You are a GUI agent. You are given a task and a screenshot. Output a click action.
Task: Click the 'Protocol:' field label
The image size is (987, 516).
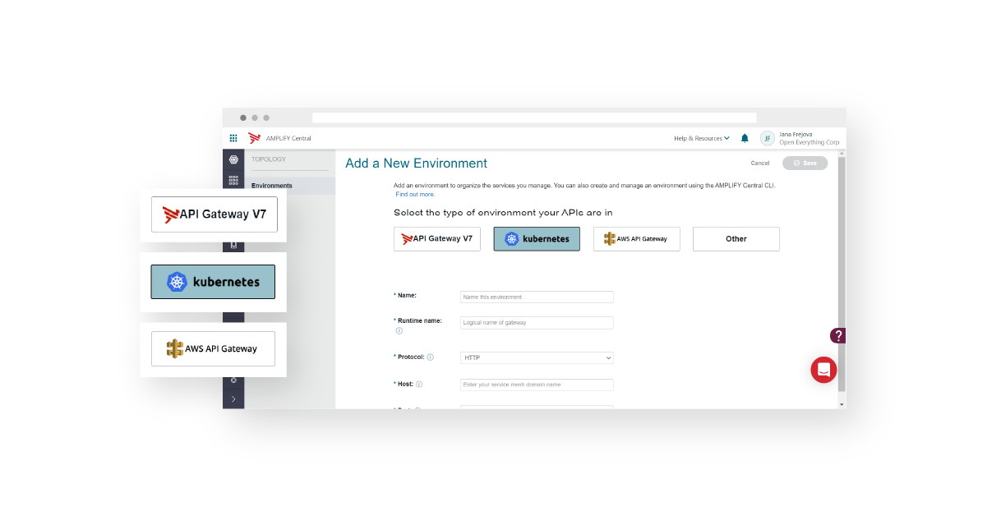(412, 357)
